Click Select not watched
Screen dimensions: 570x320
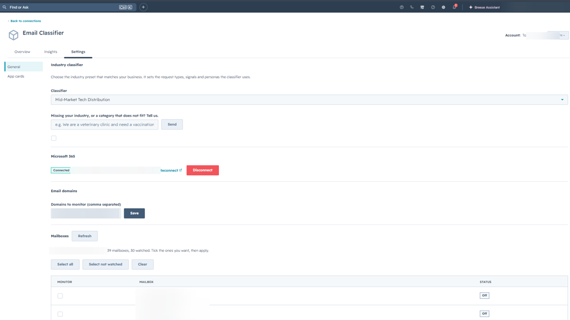pyautogui.click(x=106, y=264)
